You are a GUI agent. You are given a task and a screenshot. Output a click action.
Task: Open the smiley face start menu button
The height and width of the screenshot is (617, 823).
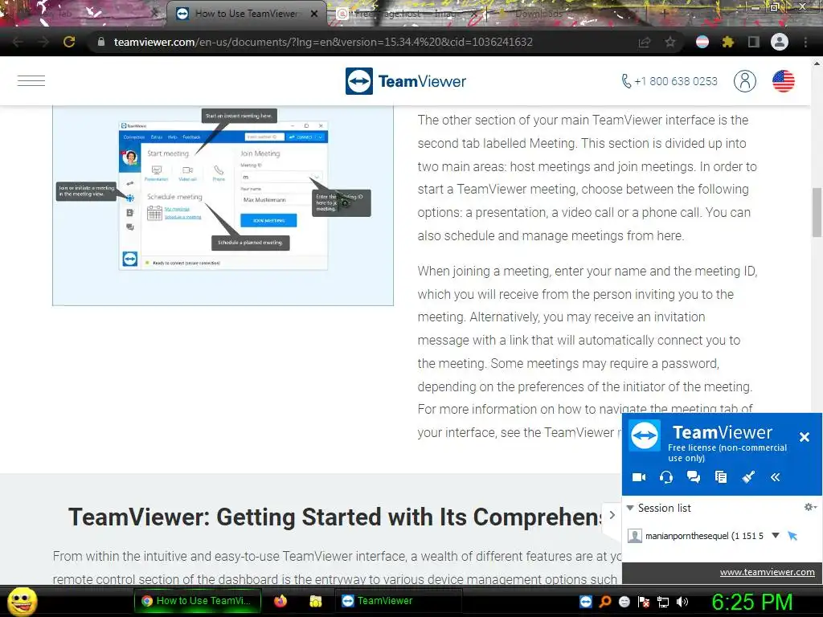23,601
